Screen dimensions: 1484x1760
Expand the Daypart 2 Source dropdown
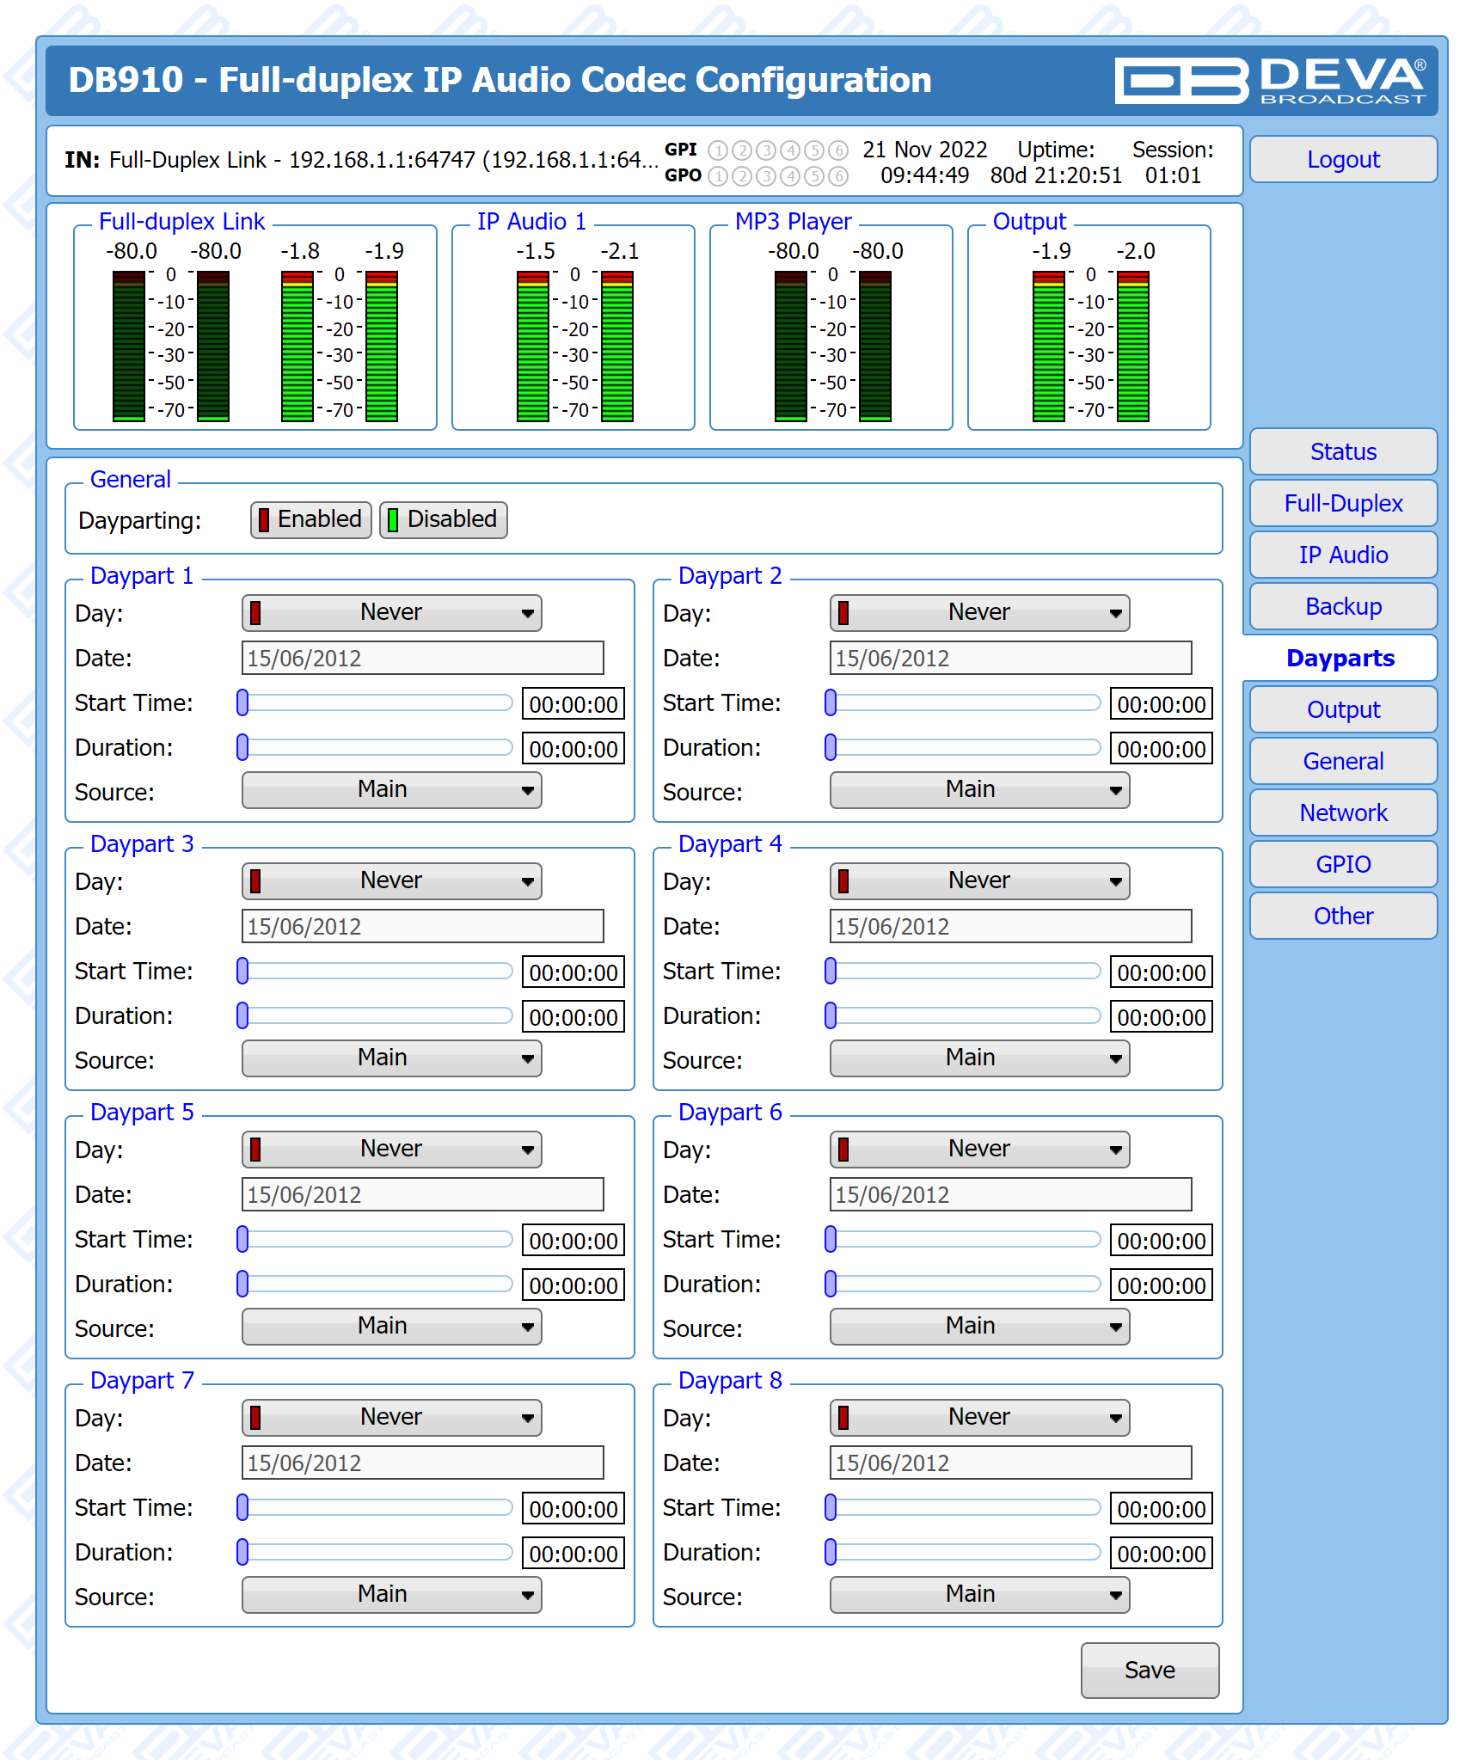(x=979, y=790)
